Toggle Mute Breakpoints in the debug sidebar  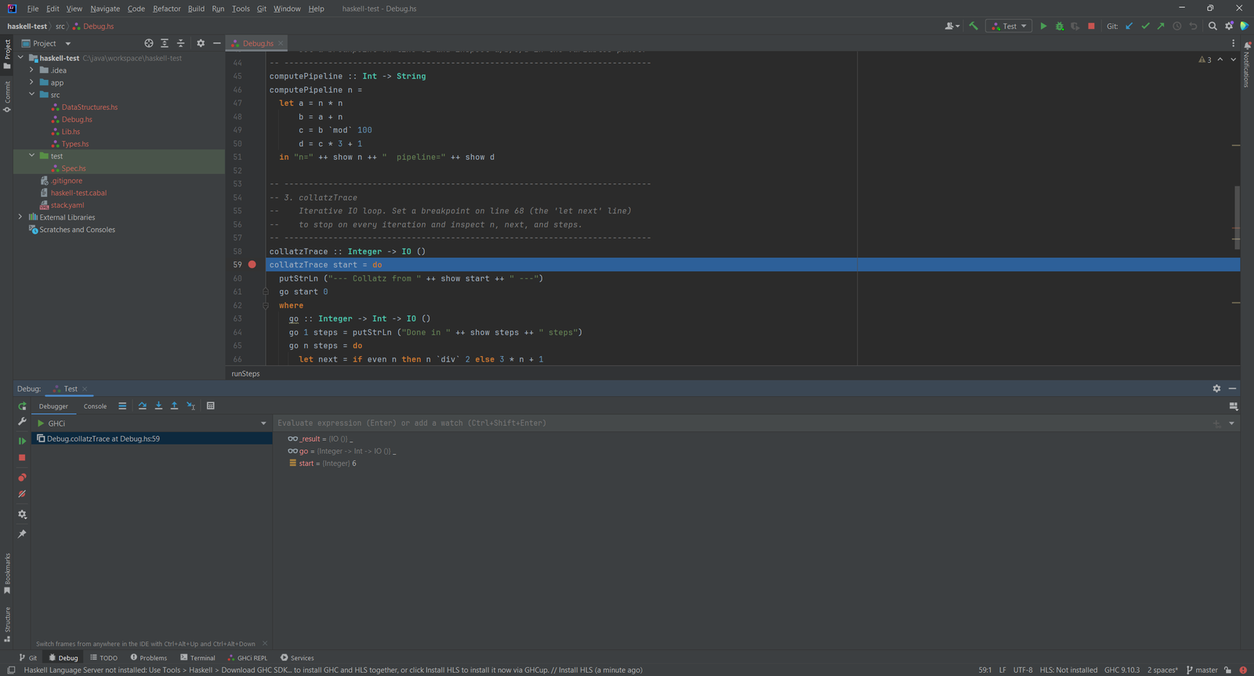(x=22, y=494)
